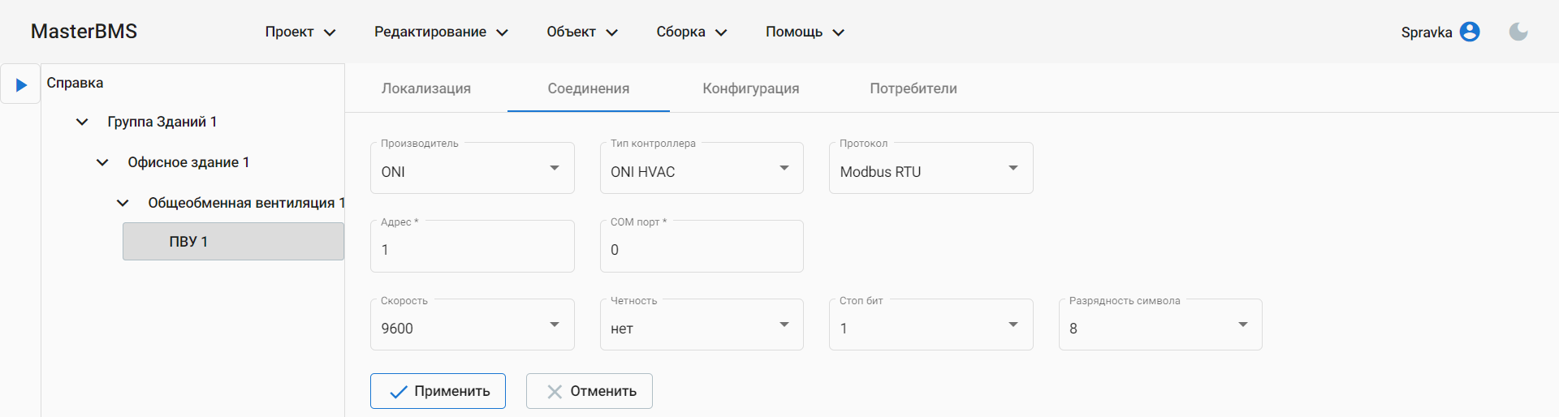This screenshot has width=1559, height=417.
Task: Click the Отменить button
Action: (589, 391)
